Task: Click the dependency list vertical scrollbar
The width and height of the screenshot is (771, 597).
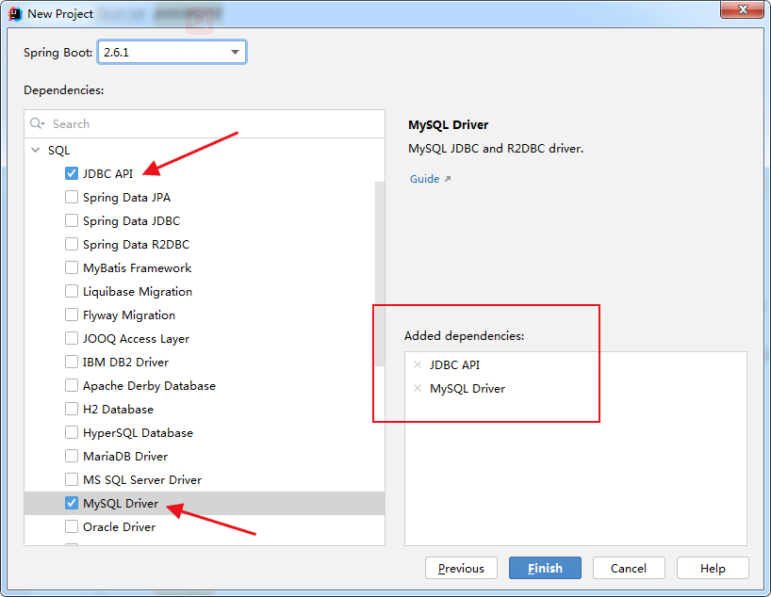Action: coord(380,274)
